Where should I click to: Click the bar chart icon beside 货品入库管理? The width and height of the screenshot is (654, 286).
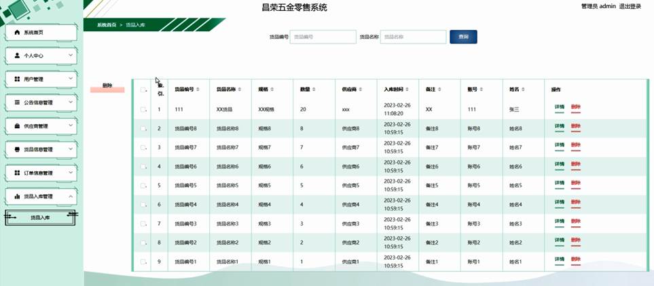tap(17, 196)
